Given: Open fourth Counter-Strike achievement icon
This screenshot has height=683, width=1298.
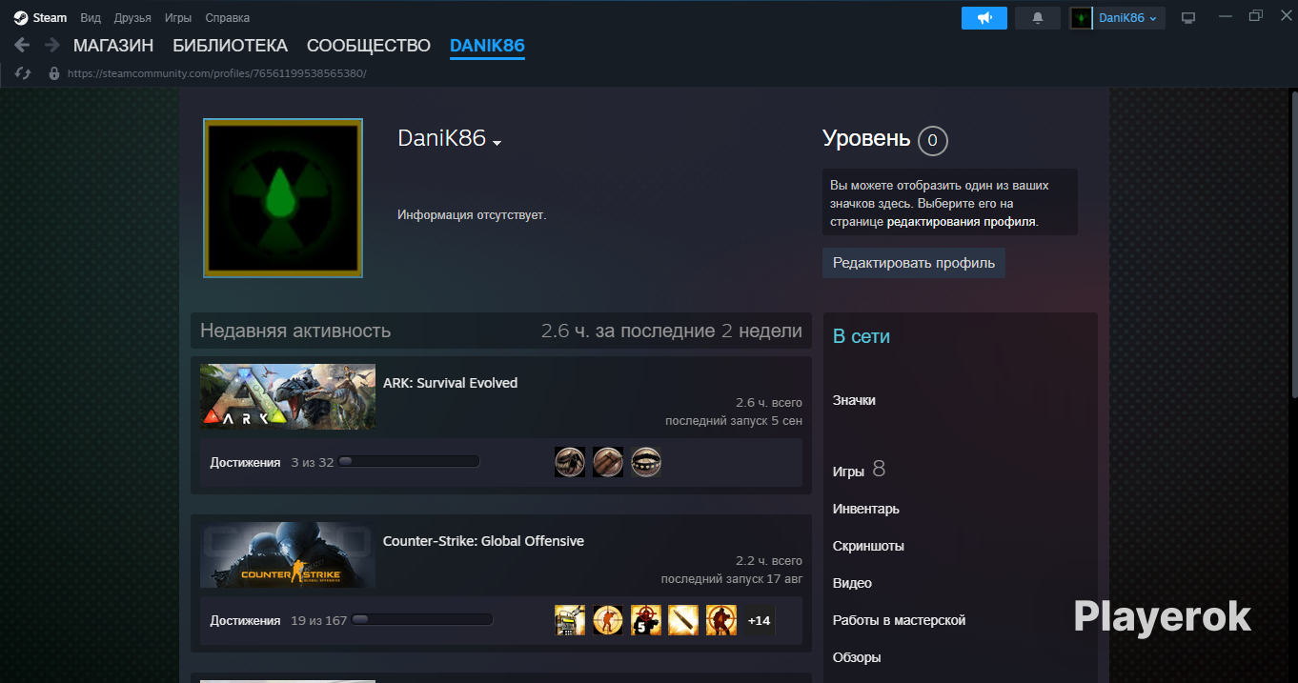Looking at the screenshot, I should [x=683, y=620].
